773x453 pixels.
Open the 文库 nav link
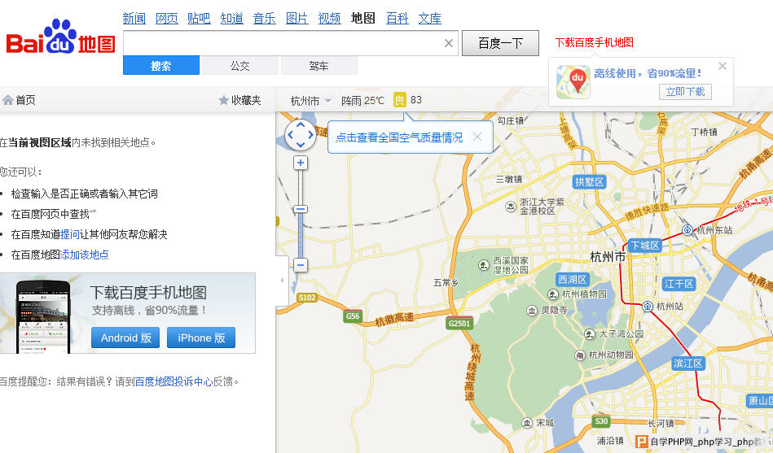430,19
